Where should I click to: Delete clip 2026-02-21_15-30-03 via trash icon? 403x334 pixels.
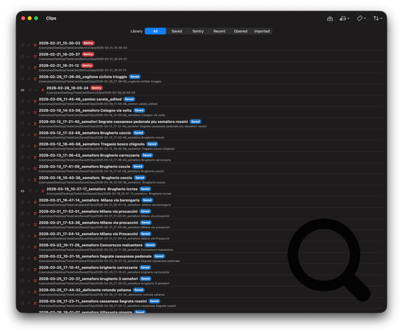click(x=35, y=45)
